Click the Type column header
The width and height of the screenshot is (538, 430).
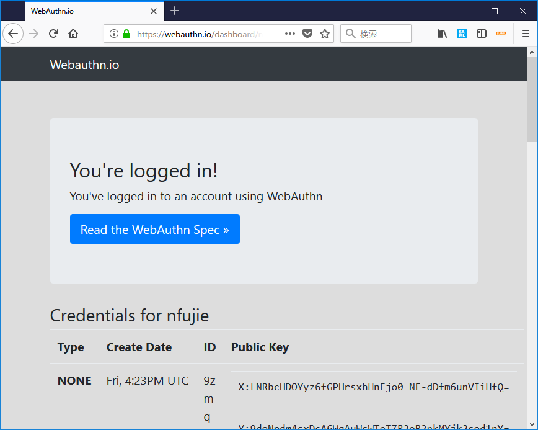point(71,347)
